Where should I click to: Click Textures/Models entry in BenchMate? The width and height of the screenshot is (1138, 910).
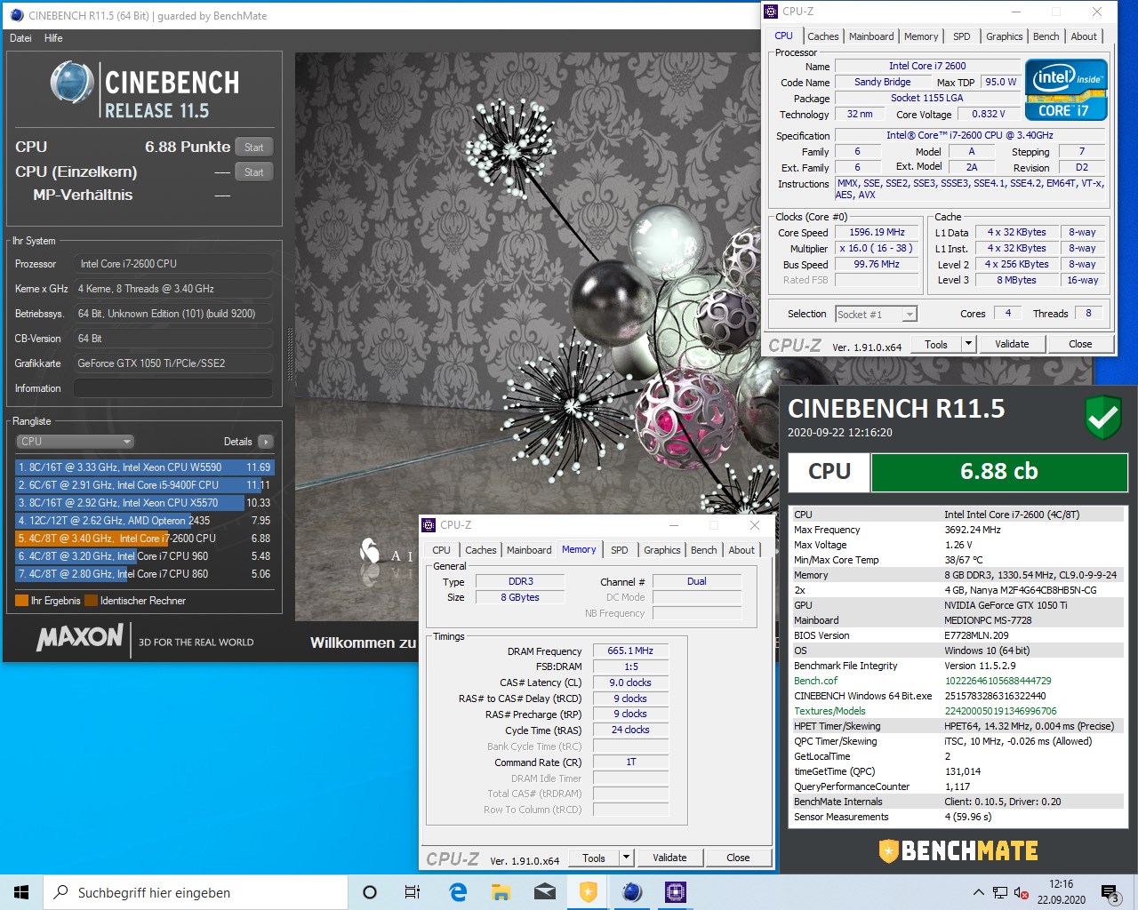click(829, 711)
